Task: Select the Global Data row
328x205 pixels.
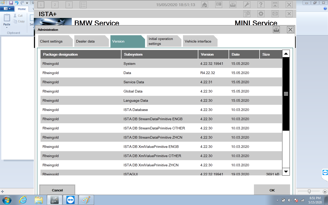Action: coord(161,91)
